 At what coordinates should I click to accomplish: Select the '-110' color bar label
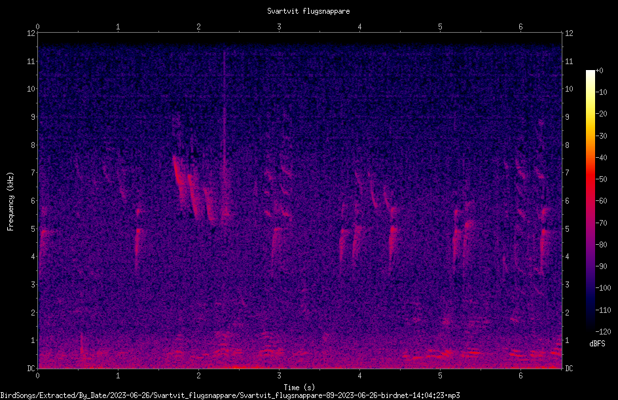pos(603,310)
